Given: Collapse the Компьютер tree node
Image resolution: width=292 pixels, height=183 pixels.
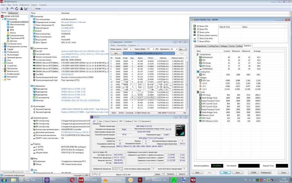Looking at the screenshot, I should [2, 19].
